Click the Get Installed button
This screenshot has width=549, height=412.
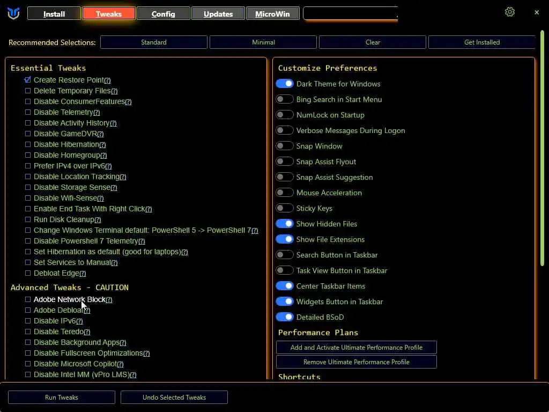[482, 42]
